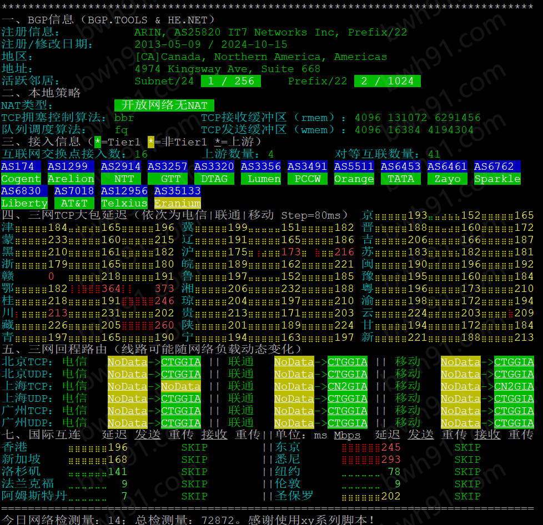Click the green Tier1 asterisk legend marker
This screenshot has width=543, height=525.
point(98,142)
